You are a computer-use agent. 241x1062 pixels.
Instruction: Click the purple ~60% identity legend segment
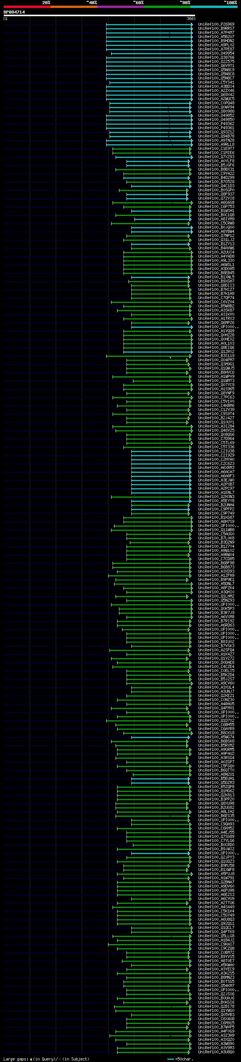121,7
